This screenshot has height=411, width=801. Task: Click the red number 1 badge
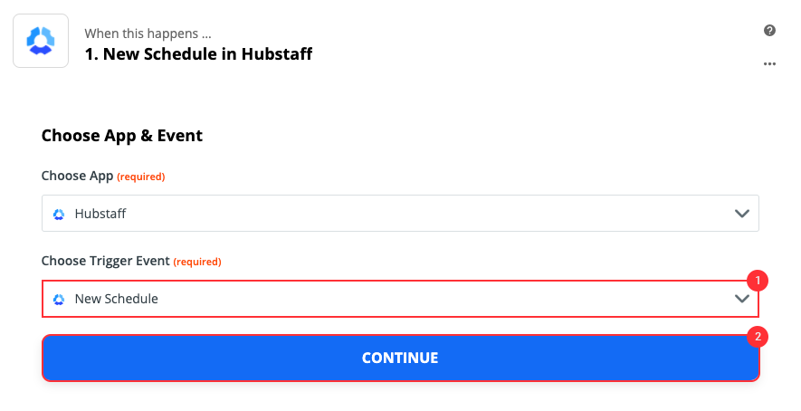[x=759, y=281]
